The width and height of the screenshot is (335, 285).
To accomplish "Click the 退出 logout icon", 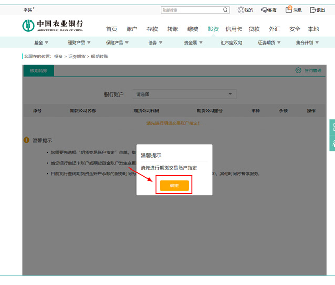I will click(x=314, y=10).
